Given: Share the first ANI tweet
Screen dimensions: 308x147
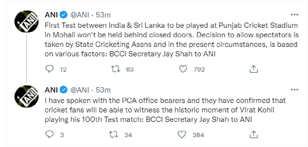Looking at the screenshot, I should [253, 69].
